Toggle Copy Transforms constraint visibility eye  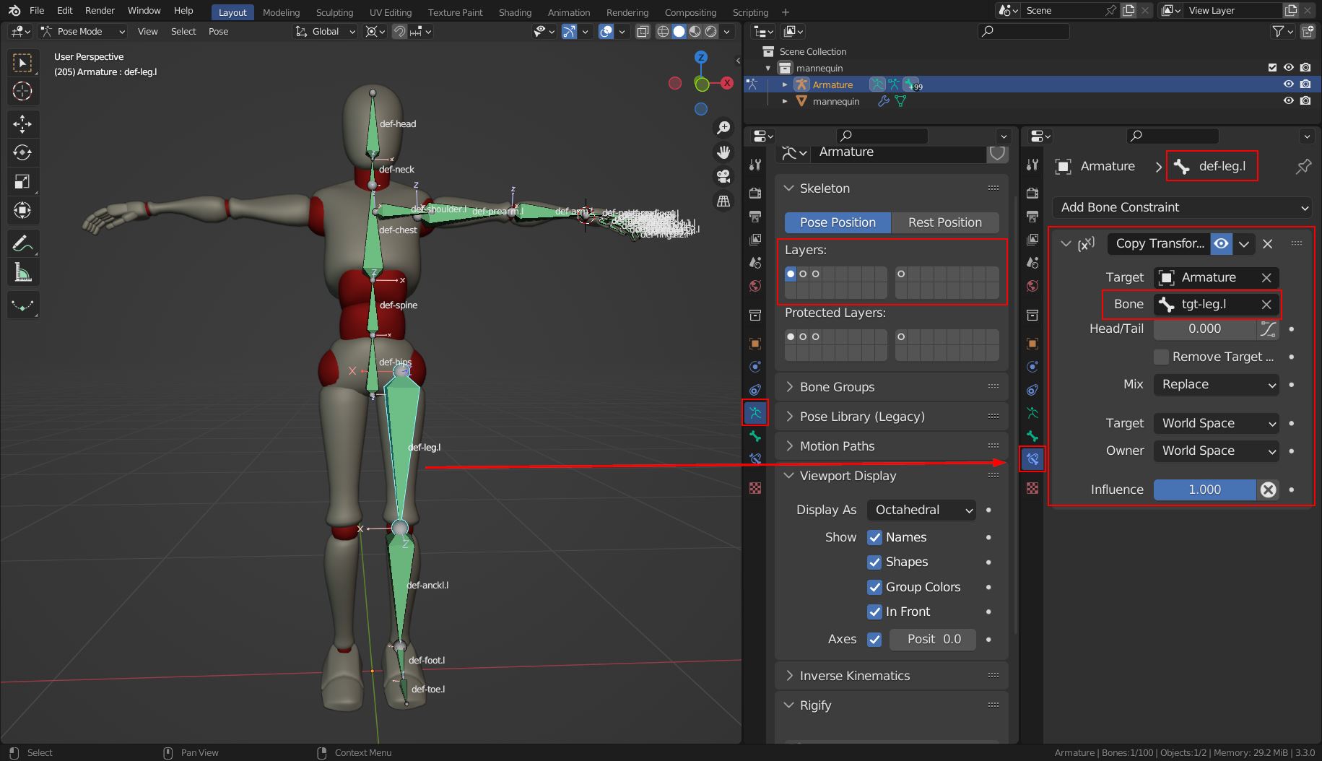coord(1221,244)
